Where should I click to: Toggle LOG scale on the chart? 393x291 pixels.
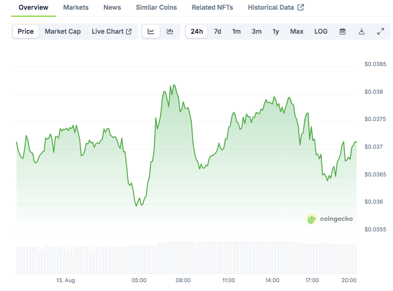(321, 31)
